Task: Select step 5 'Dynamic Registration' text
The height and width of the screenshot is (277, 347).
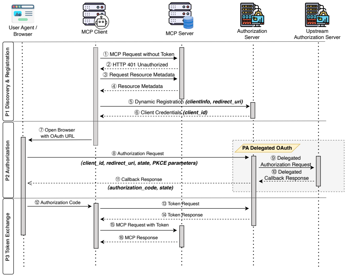Action: [x=156, y=102]
